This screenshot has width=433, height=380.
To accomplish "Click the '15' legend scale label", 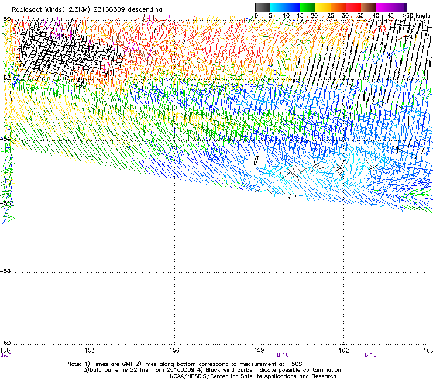I will pos(300,16).
